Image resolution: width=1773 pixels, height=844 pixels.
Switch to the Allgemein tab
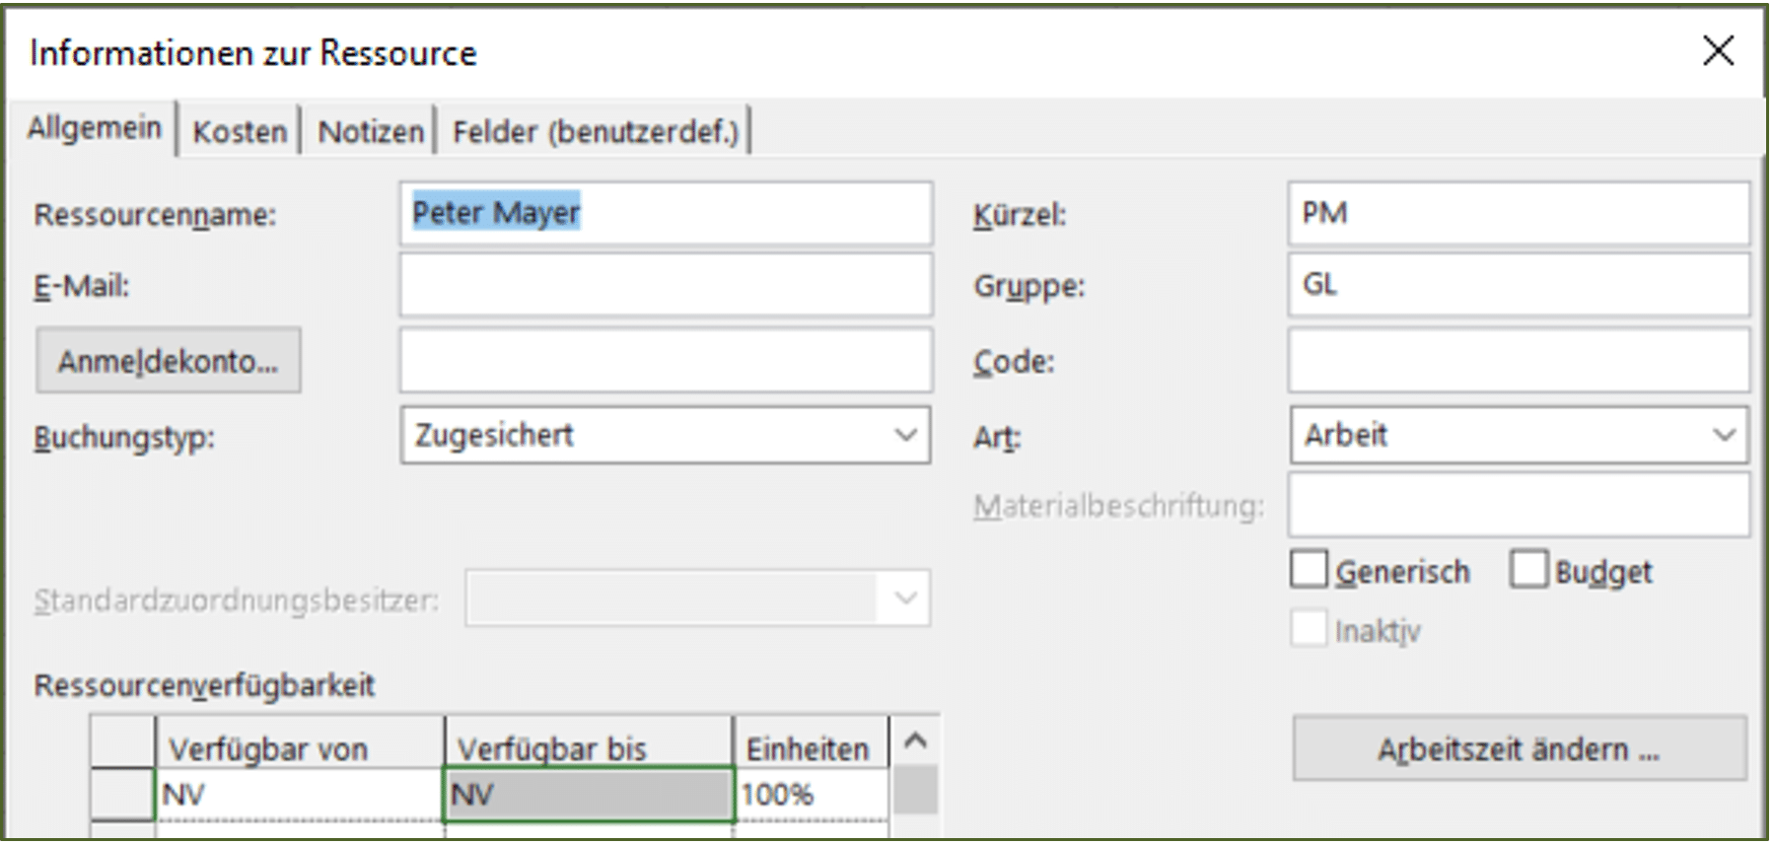point(95,128)
